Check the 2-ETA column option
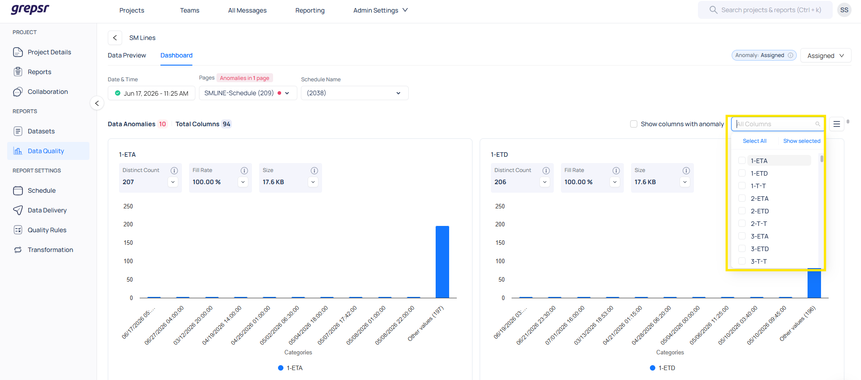 (742, 199)
